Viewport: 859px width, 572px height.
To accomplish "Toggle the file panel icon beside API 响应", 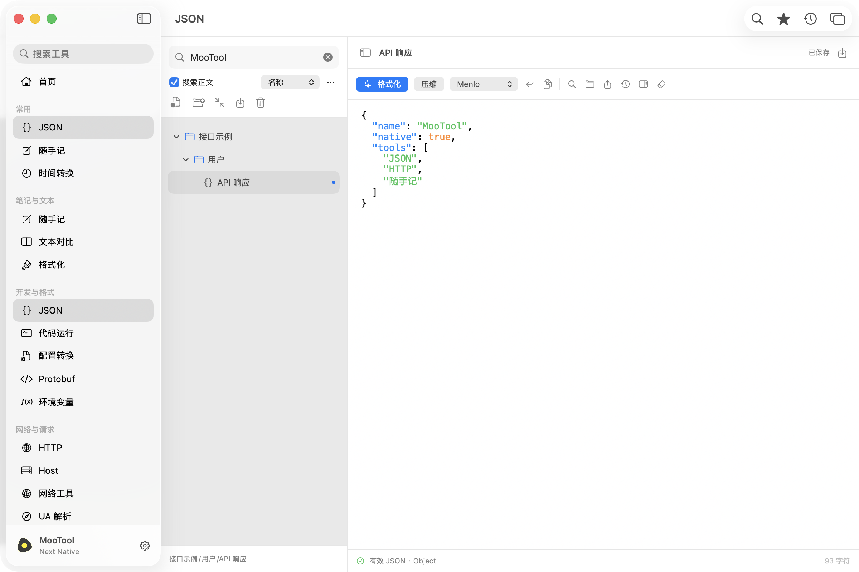I will 365,53.
